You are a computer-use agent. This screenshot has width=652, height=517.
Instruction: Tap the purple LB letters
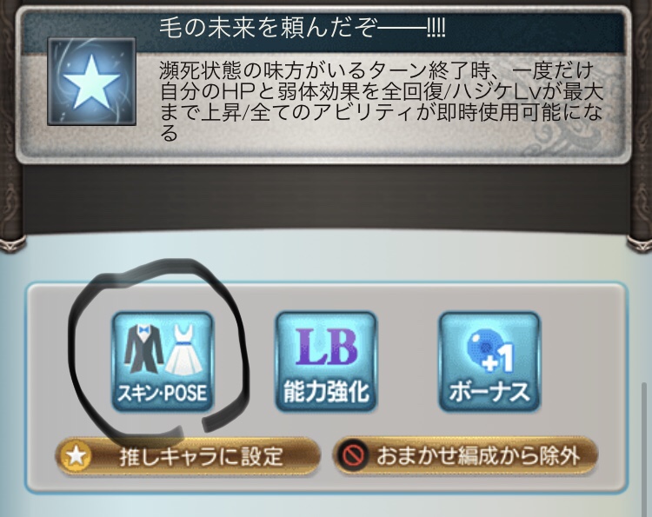[x=326, y=347]
